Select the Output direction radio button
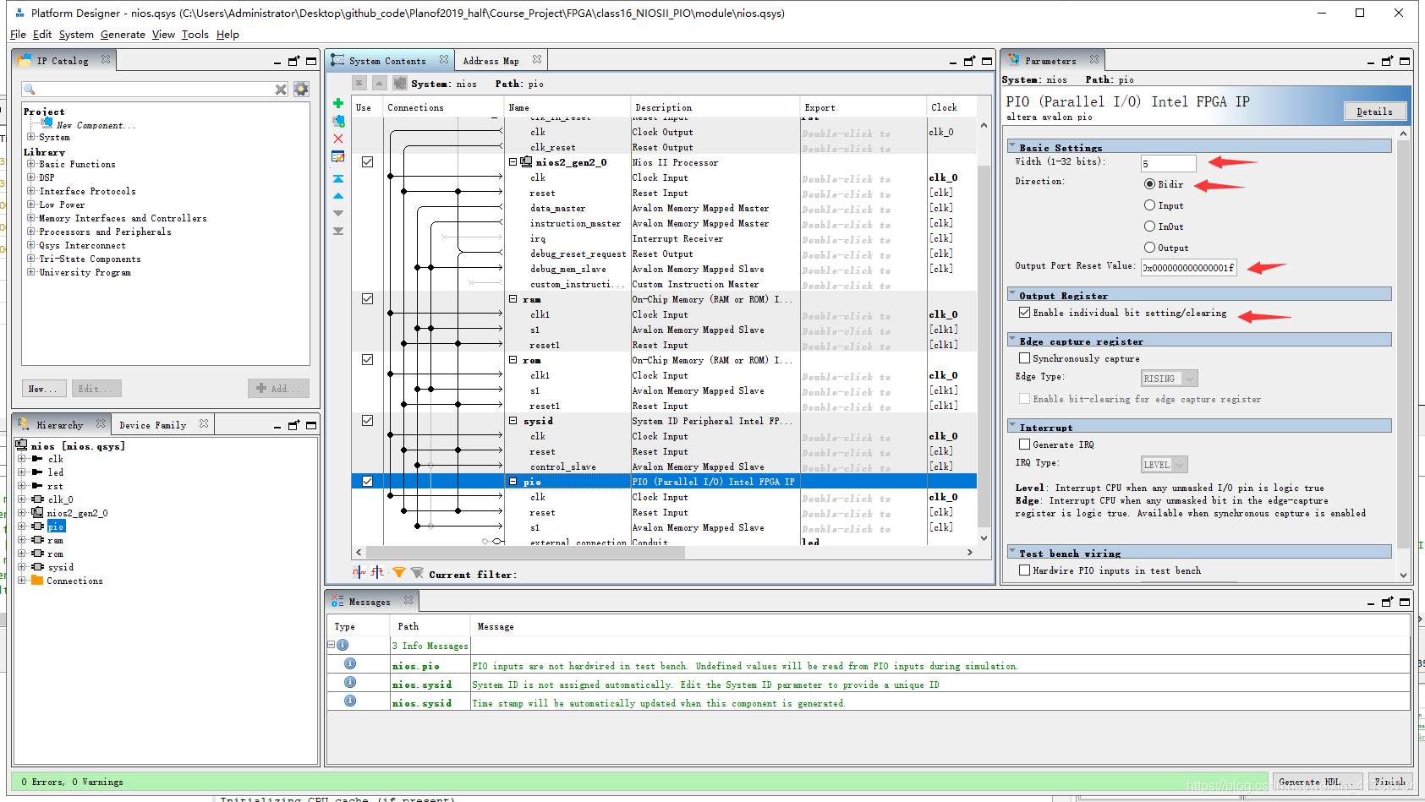This screenshot has height=802, width=1425. tap(1149, 248)
